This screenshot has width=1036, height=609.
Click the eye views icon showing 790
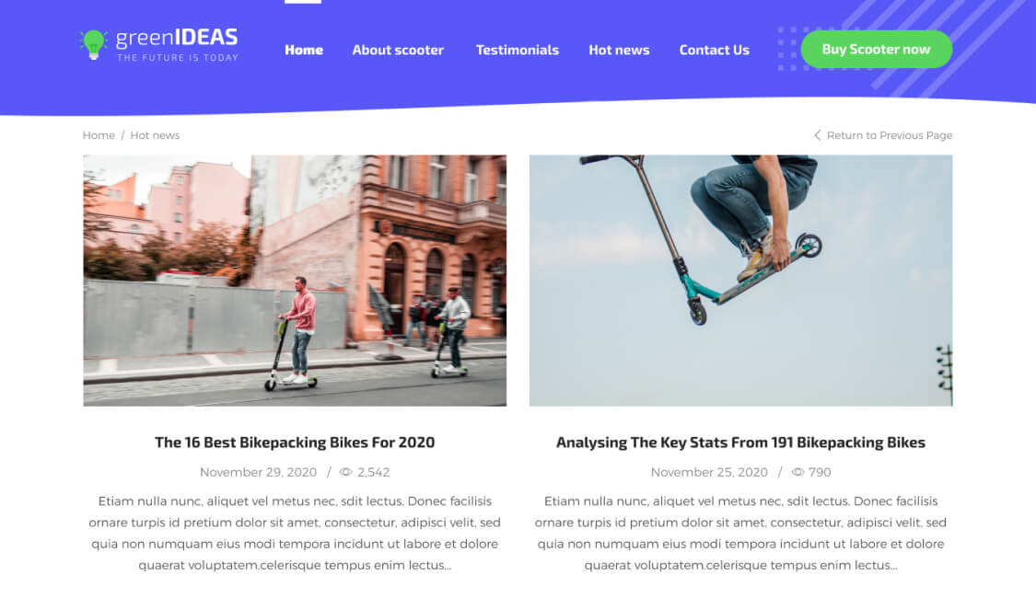click(x=797, y=473)
